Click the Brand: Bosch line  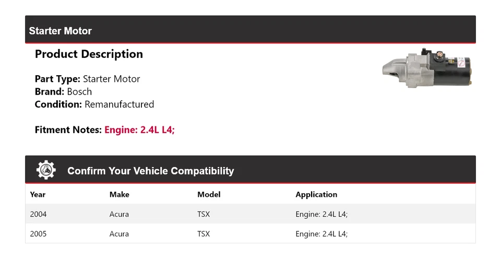pos(63,92)
